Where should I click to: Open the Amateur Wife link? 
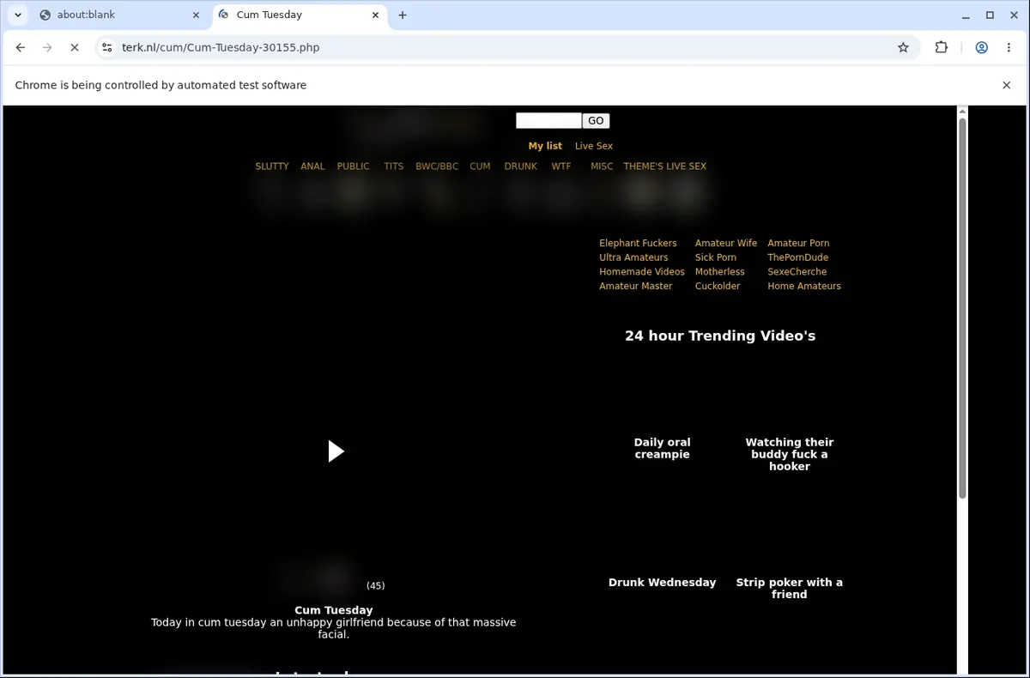coord(726,243)
